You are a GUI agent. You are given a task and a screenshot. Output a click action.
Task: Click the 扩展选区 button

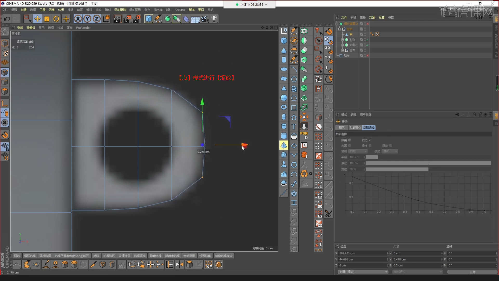point(109,256)
